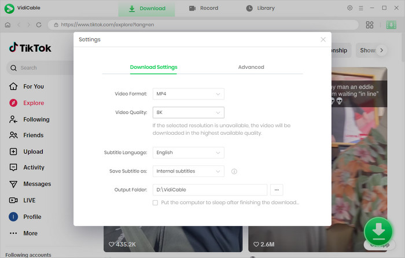Select the Advanced settings tab

point(251,67)
